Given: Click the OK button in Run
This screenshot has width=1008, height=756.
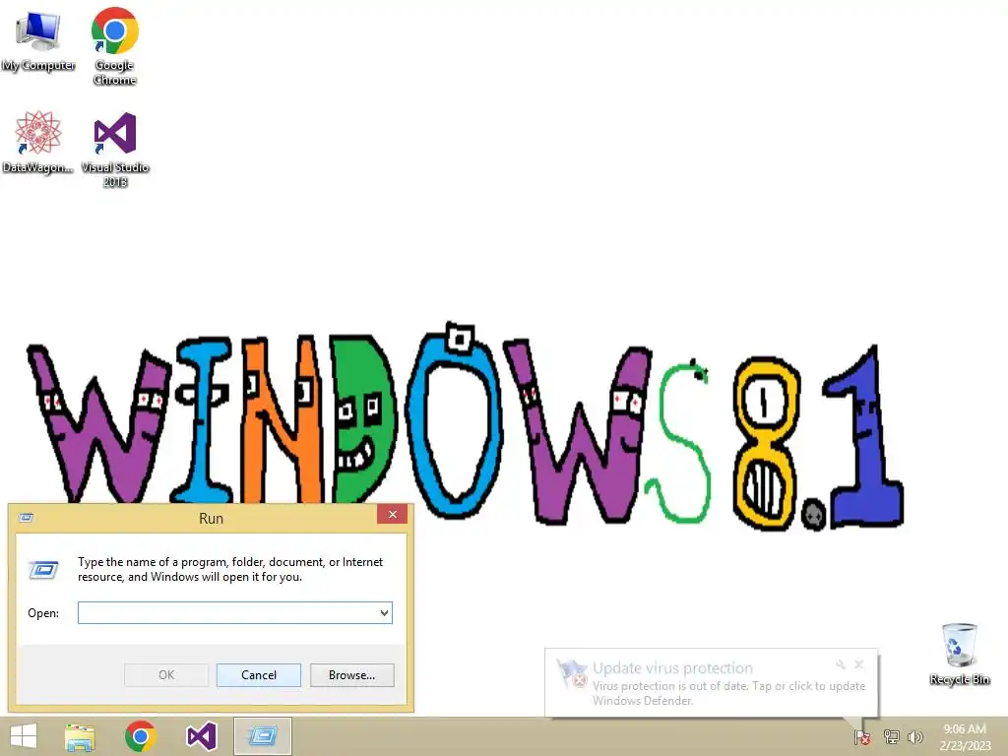Looking at the screenshot, I should click(165, 675).
